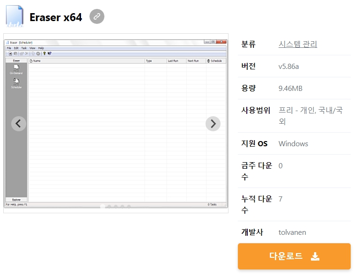
Task: Click the orange 다운로드 button
Action: click(x=294, y=256)
